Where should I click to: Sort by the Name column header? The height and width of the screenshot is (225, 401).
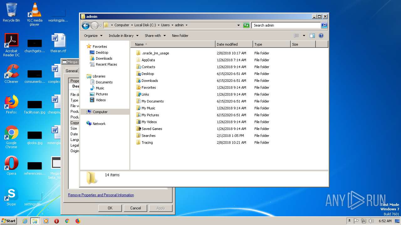pos(173,44)
